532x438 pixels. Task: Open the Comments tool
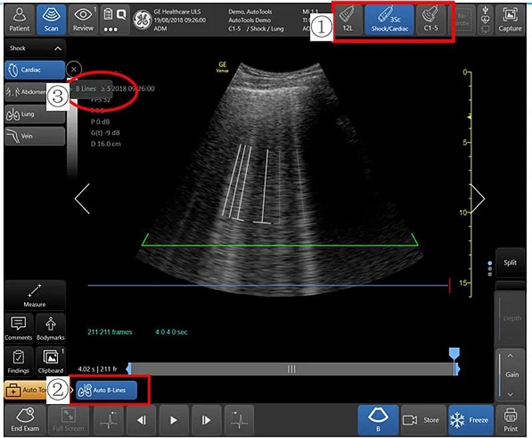coord(19,328)
